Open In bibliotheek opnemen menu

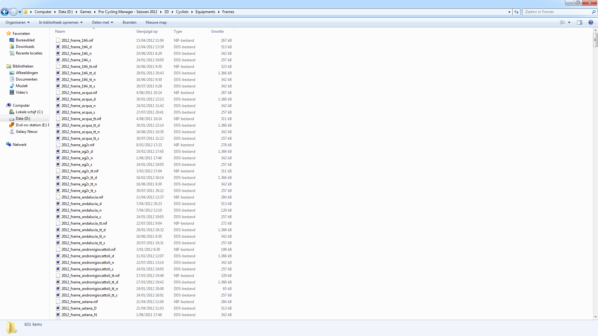(61, 22)
